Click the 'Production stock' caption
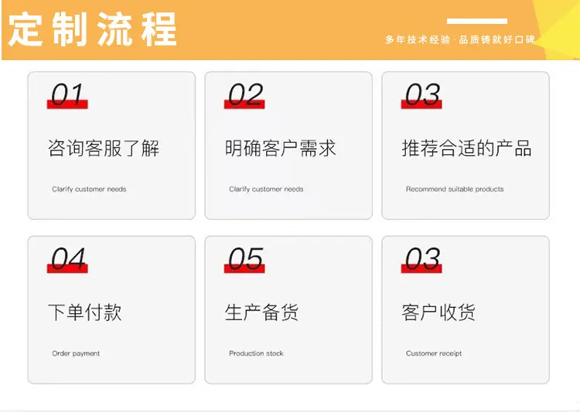This screenshot has width=580, height=412. point(256,353)
